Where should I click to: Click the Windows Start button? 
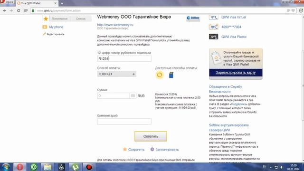point(6,167)
